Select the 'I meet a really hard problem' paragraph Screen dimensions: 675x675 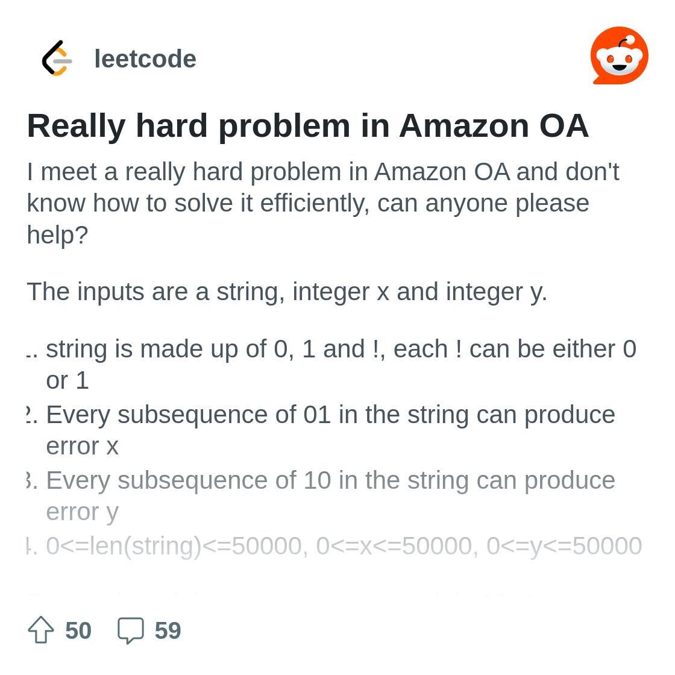[323, 203]
